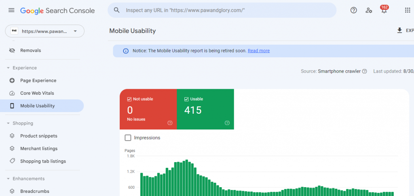Click the export download icon

(399, 31)
